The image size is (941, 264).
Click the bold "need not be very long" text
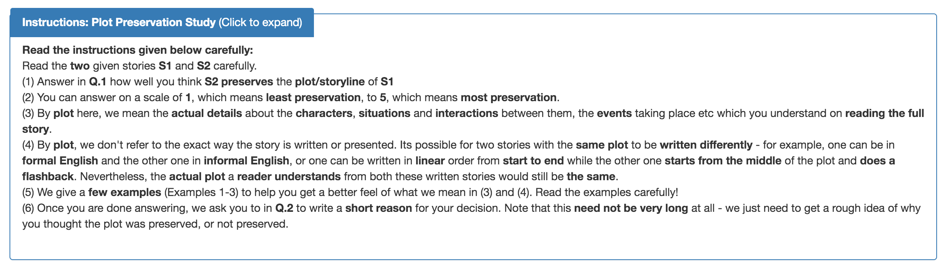(x=631, y=208)
